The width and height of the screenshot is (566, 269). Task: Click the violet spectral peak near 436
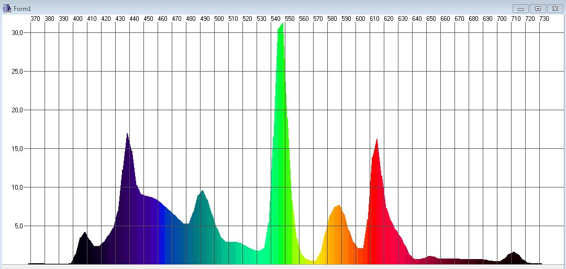[127, 198]
